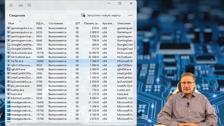This screenshot has height=126, width=224.
Task: Select gamingservices row with PID 6832
Action: pyautogui.click(x=70, y=36)
